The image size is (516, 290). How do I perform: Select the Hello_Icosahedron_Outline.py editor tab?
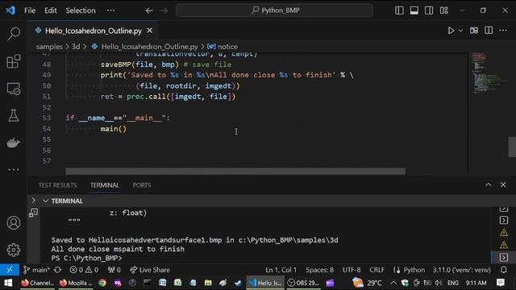click(x=94, y=31)
